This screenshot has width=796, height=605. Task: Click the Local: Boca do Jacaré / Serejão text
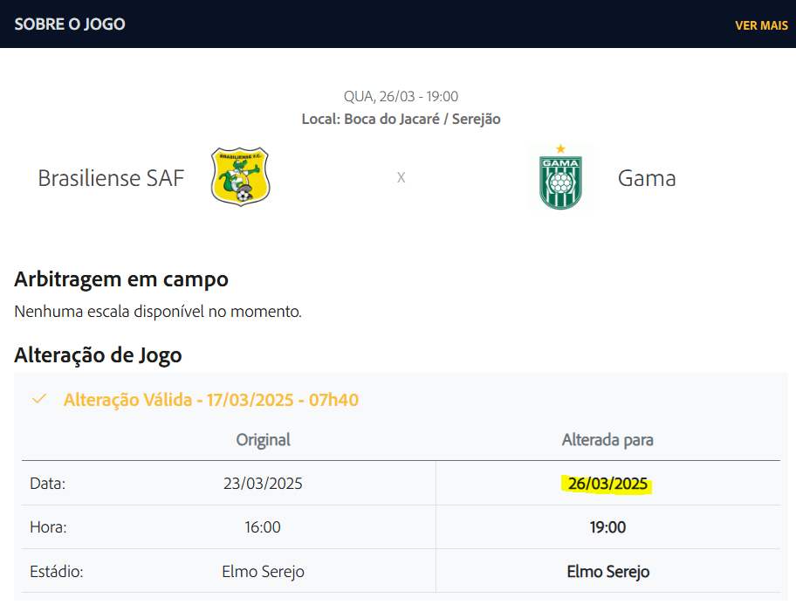[401, 119]
